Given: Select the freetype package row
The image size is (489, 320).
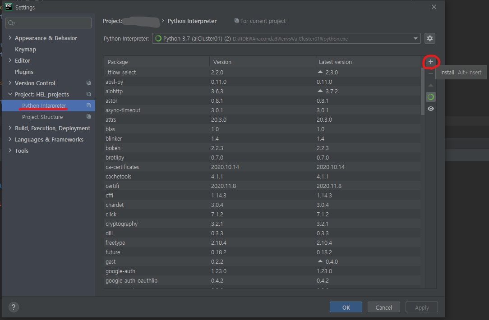Looking at the screenshot, I should [262, 243].
